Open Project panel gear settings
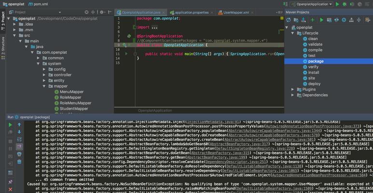 tap(102, 12)
